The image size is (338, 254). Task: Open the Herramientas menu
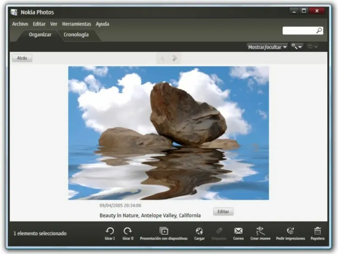pos(76,24)
